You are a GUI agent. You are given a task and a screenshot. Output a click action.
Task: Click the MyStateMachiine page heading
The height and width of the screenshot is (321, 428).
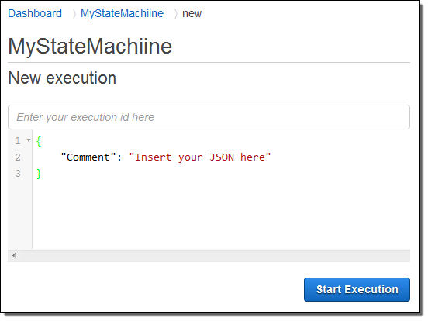pos(90,46)
